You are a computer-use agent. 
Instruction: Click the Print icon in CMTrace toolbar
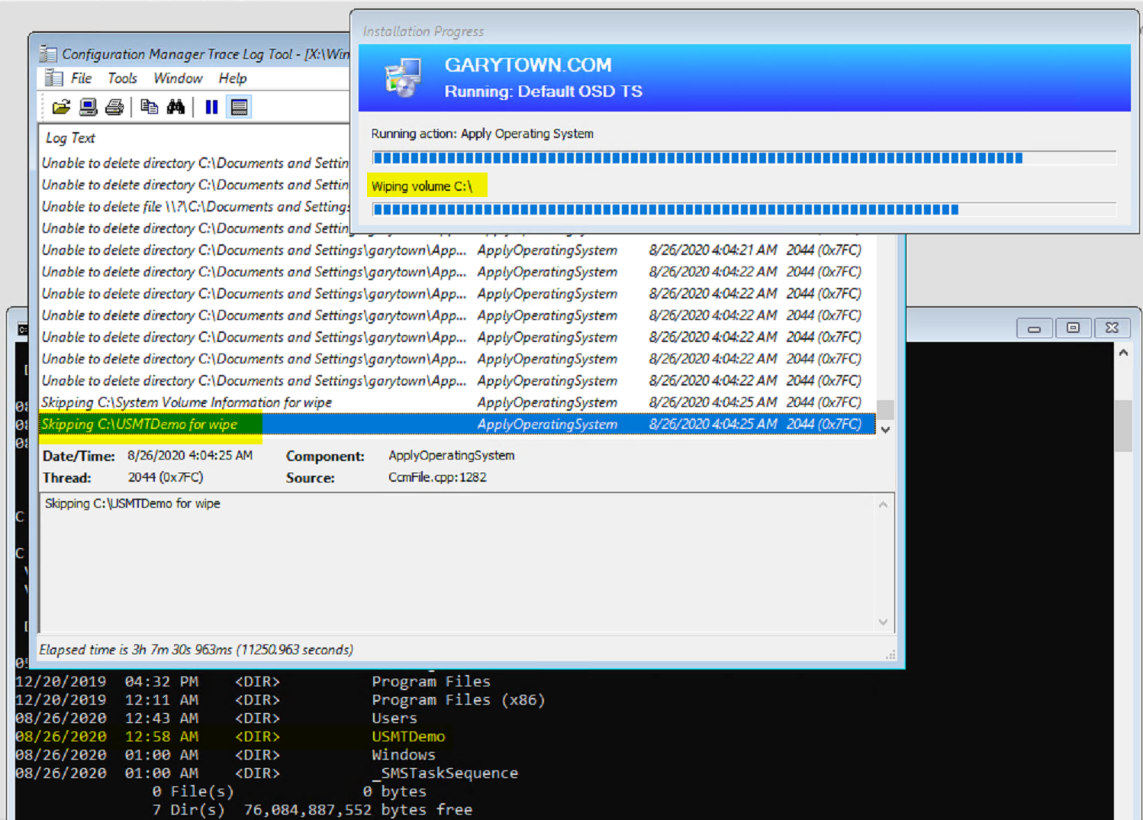[x=114, y=107]
